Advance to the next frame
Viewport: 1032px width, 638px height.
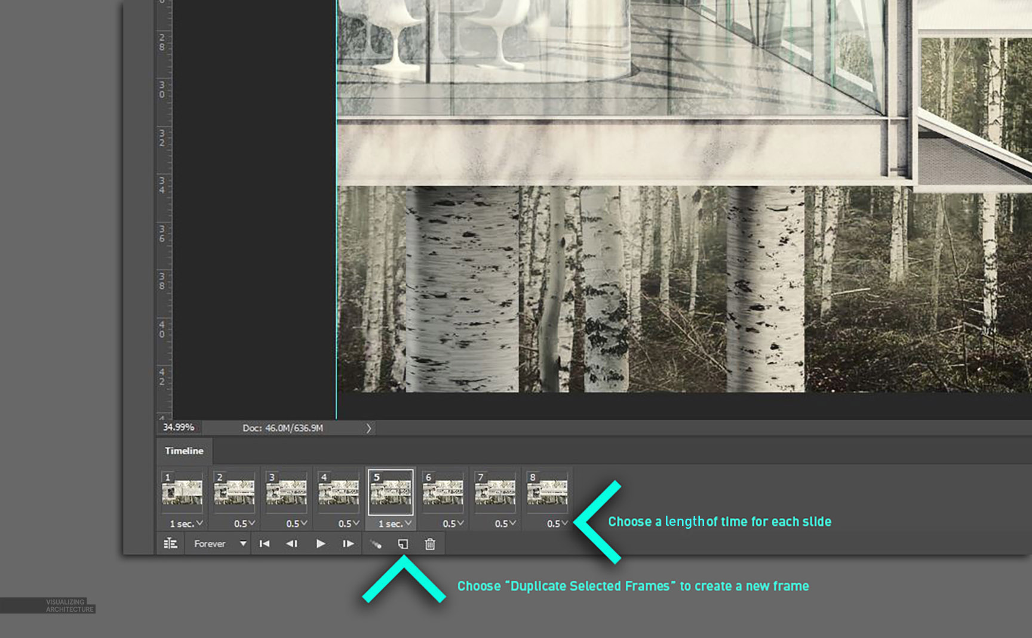pos(348,544)
